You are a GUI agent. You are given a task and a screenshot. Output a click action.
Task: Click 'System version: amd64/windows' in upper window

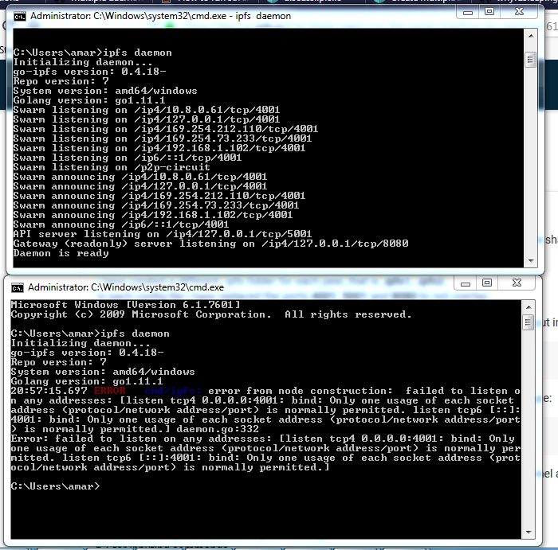tap(105, 91)
